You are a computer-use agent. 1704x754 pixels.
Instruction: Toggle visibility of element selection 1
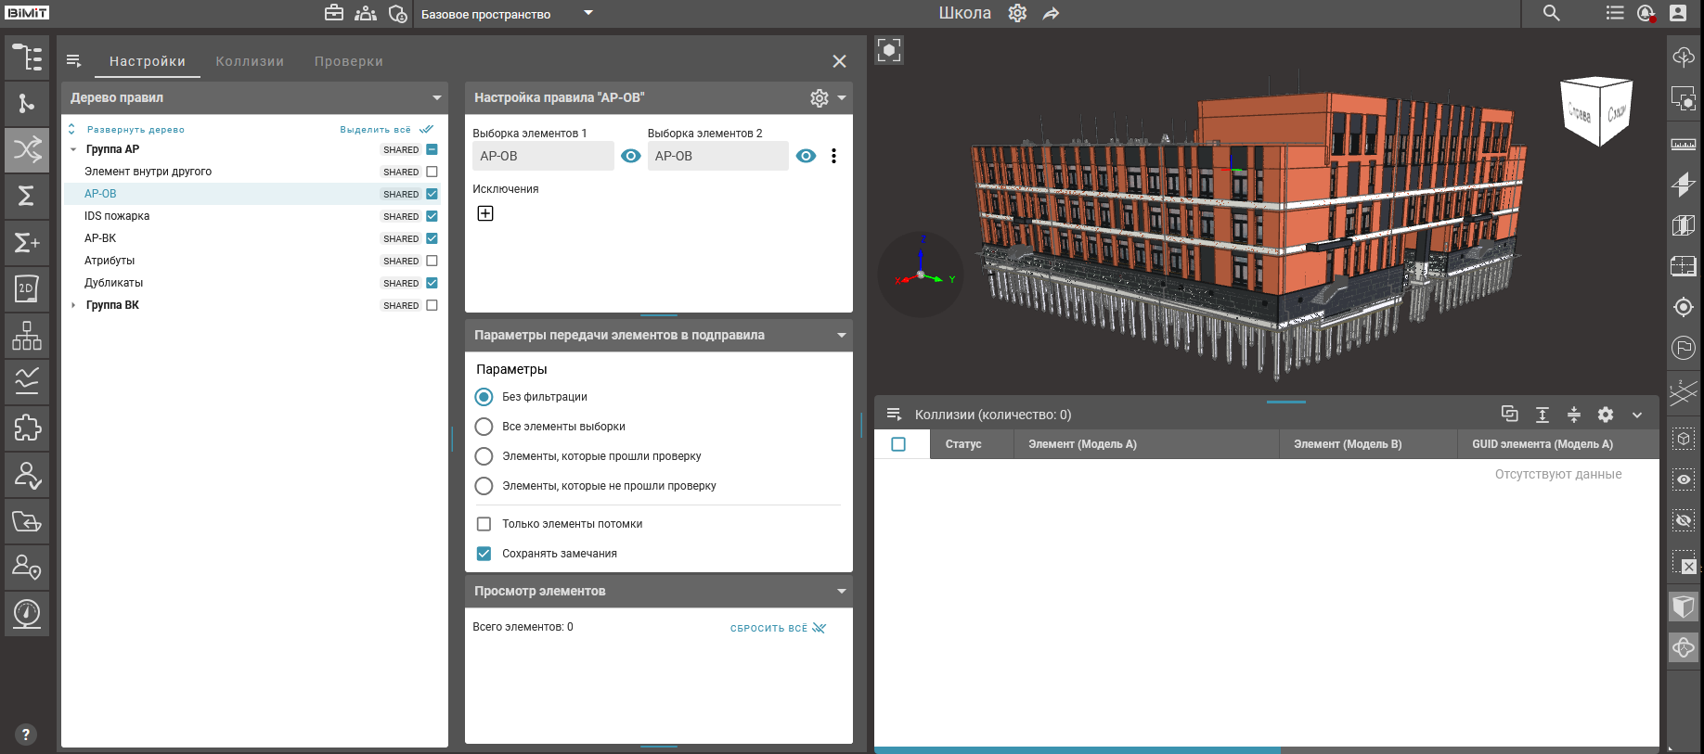click(x=631, y=156)
